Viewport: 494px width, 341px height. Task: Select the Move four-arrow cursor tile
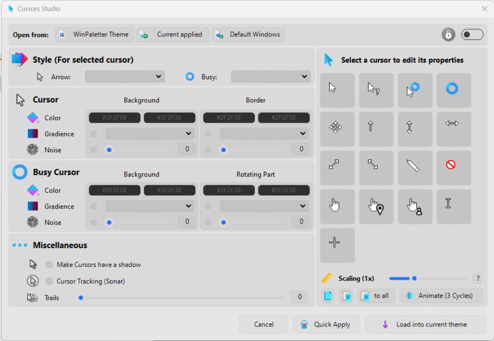click(x=337, y=129)
